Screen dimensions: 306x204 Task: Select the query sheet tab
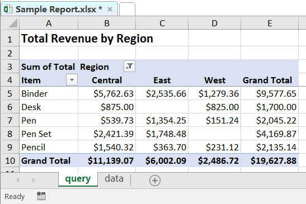point(78,179)
